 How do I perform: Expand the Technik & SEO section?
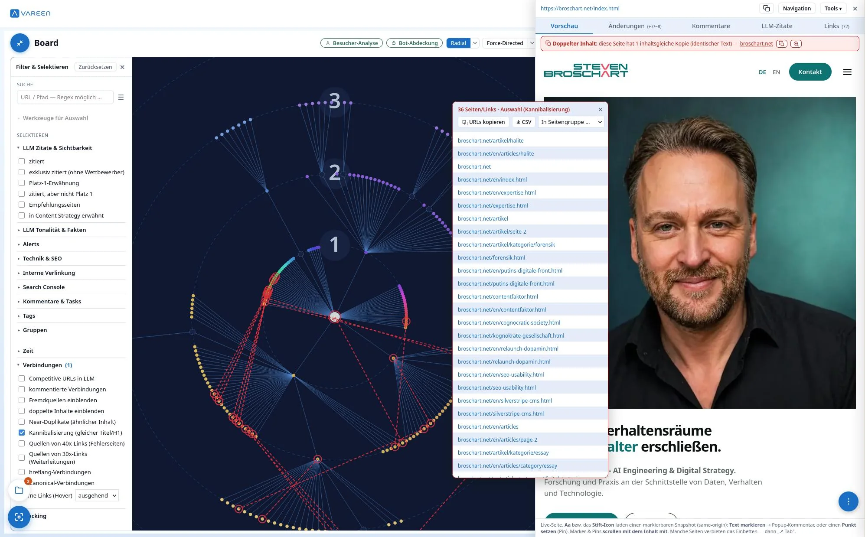pyautogui.click(x=42, y=258)
